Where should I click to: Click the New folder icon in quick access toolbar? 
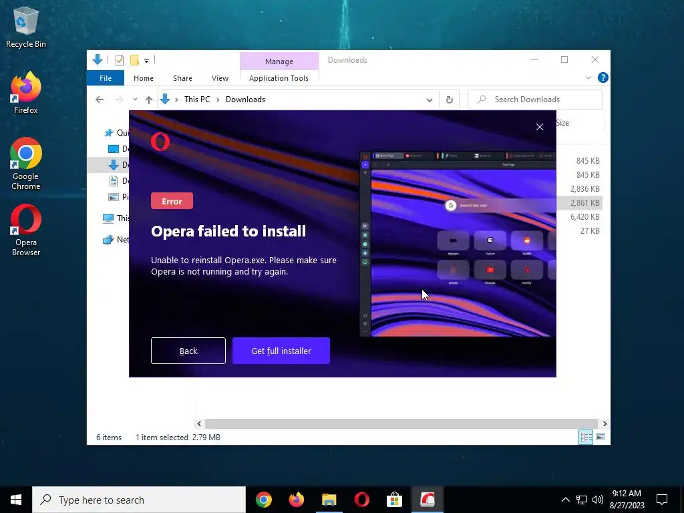coord(135,60)
